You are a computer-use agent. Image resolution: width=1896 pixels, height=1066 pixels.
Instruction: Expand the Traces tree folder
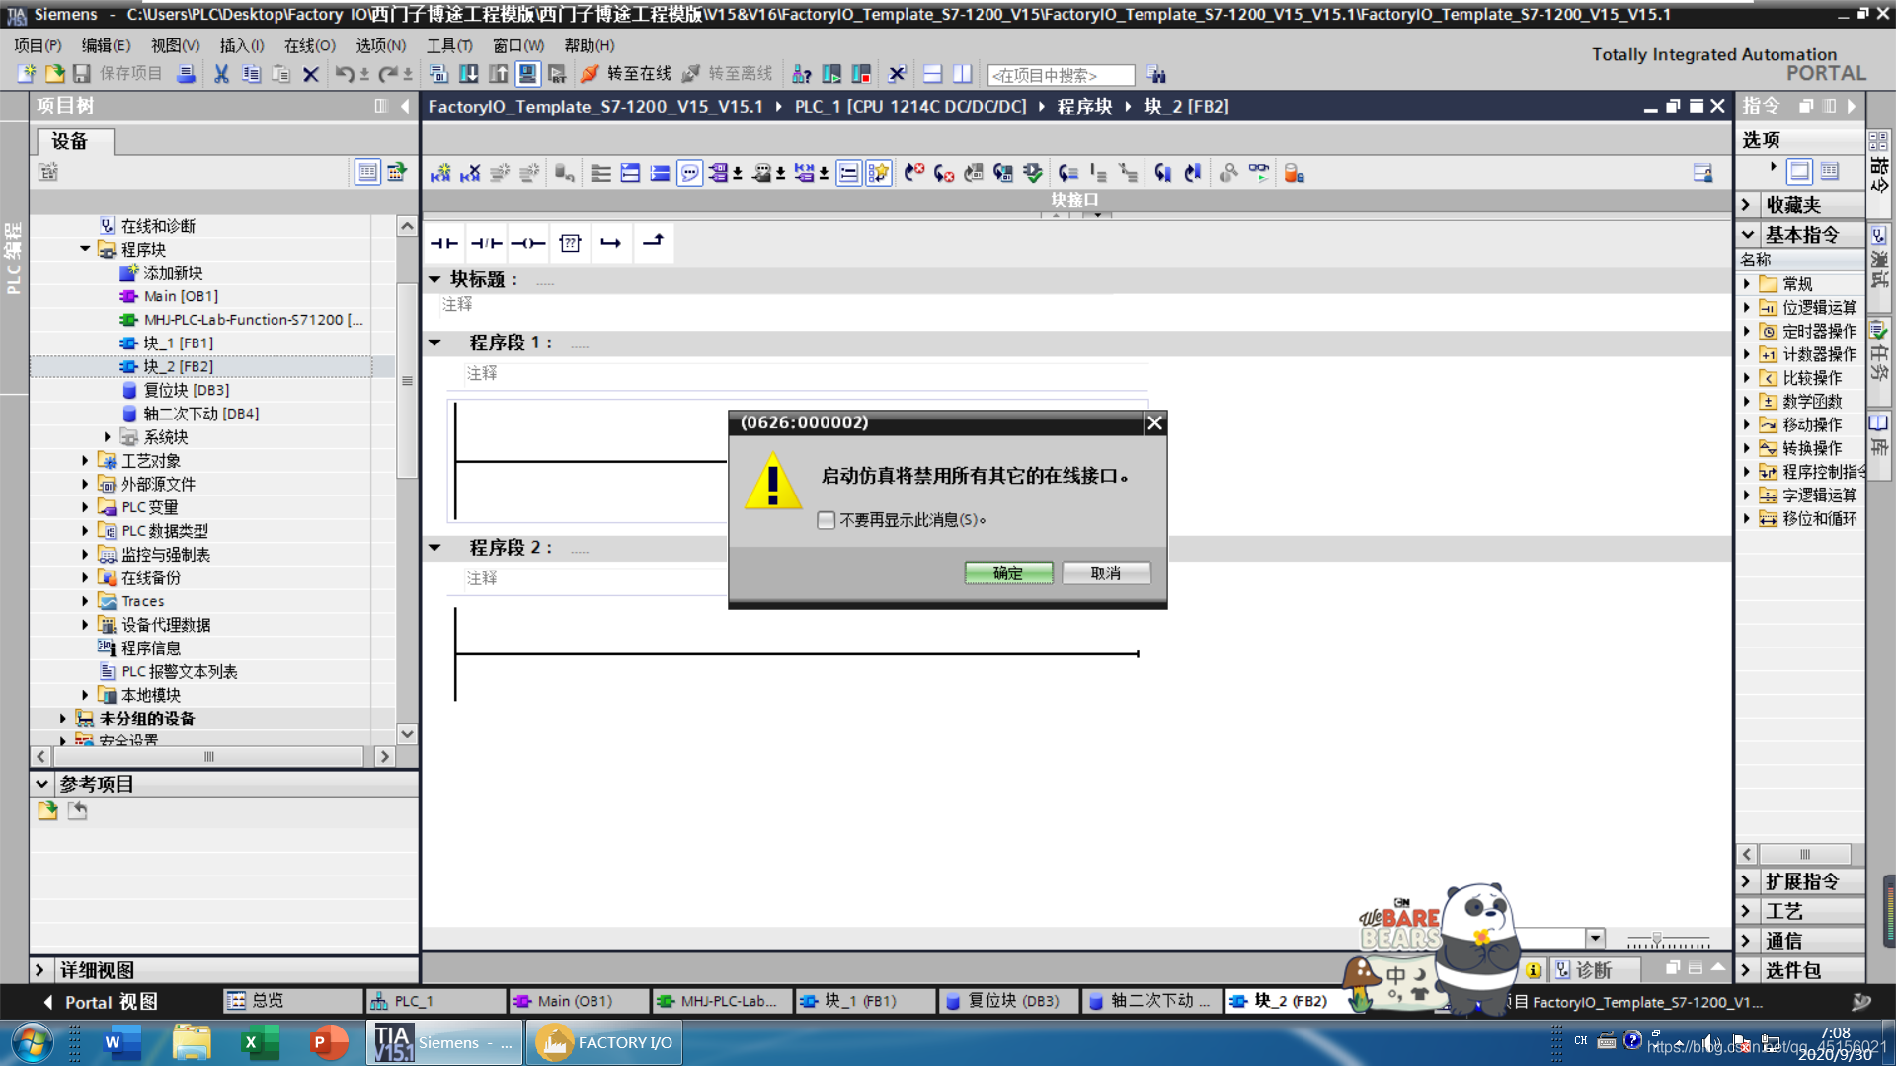click(85, 600)
